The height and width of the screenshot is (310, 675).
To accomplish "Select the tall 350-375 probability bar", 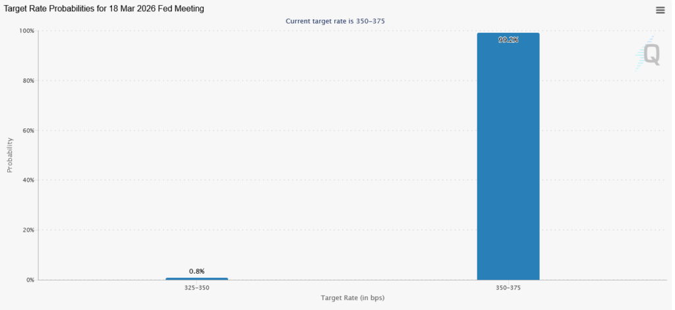I will point(508,158).
